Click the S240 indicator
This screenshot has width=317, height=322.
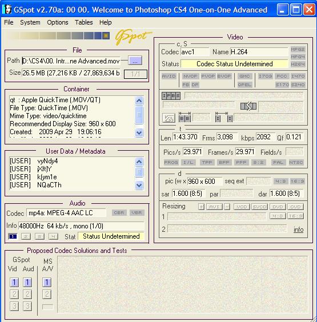tap(298, 84)
